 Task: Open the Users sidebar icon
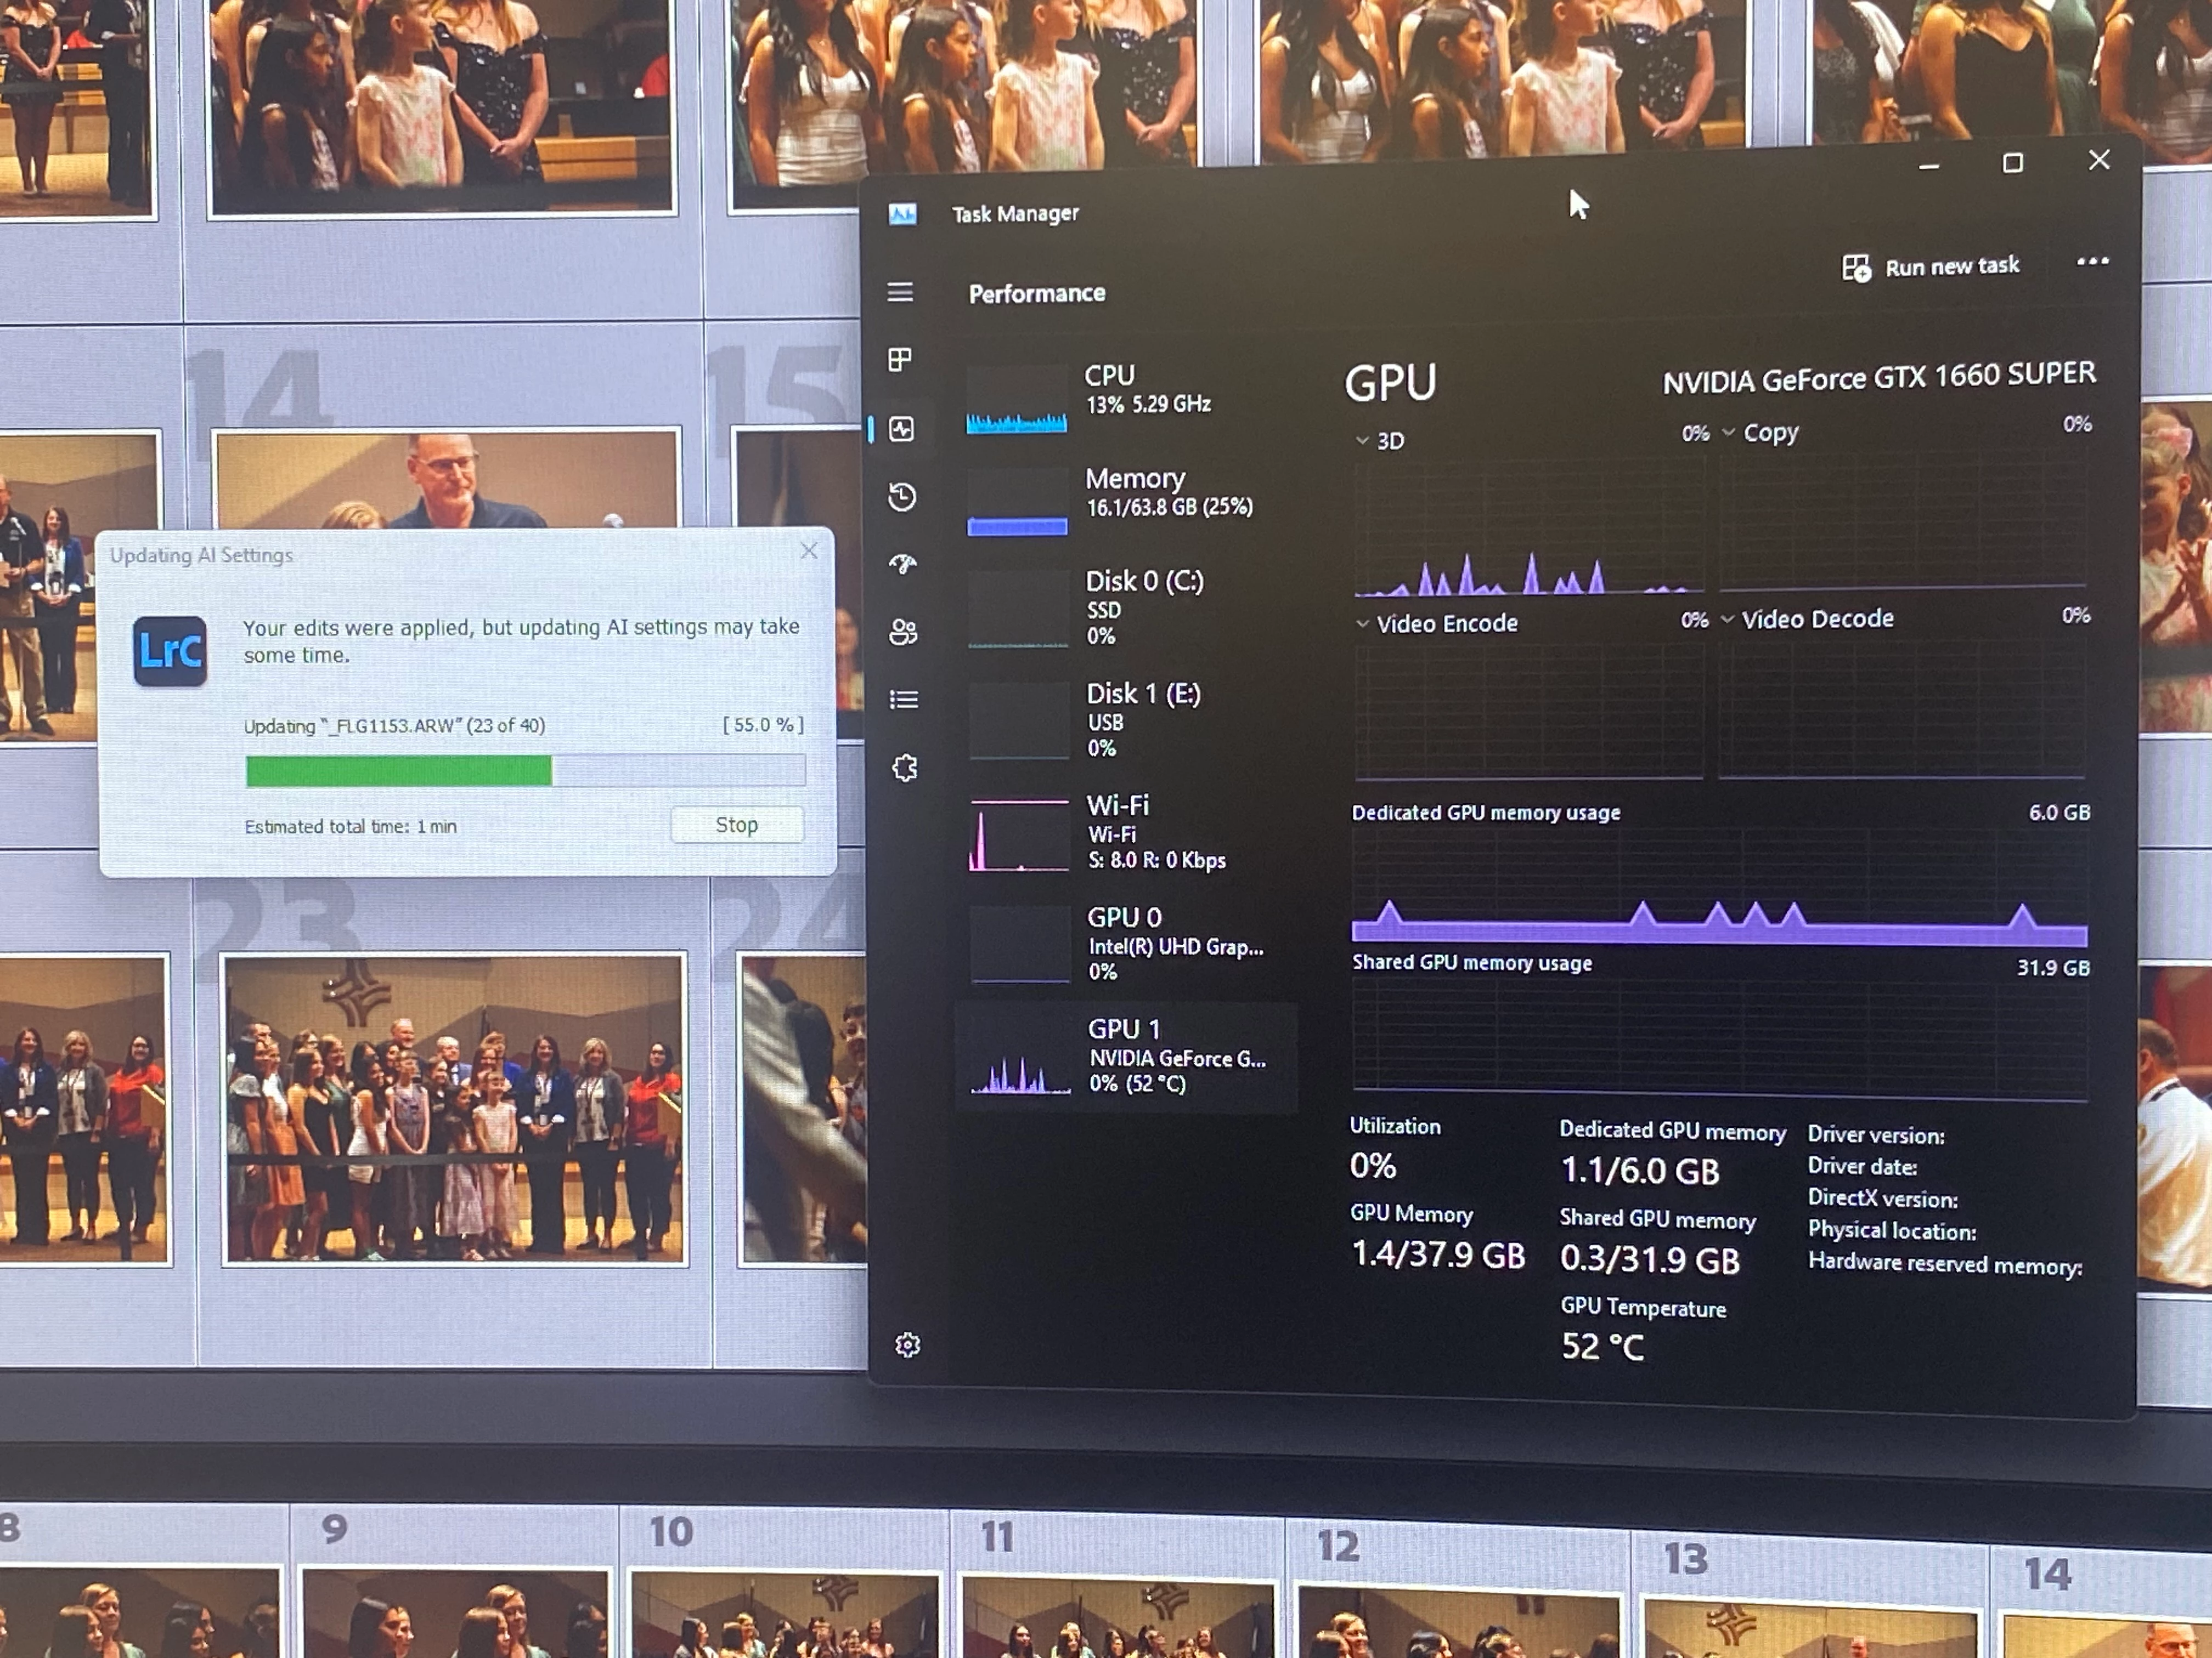point(903,632)
